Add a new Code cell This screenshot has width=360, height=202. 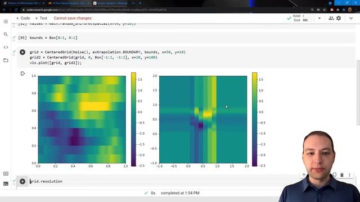coord(23,18)
